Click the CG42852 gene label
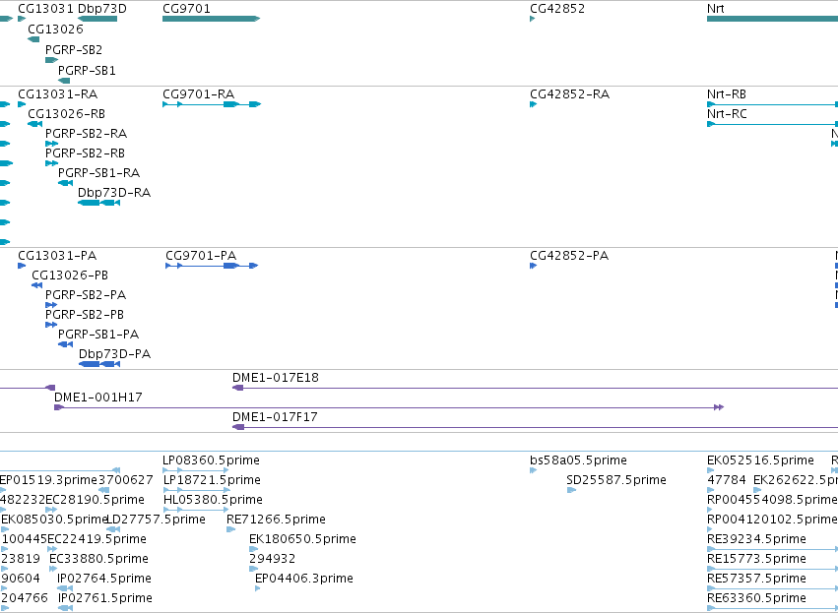This screenshot has width=838, height=613. [x=557, y=9]
